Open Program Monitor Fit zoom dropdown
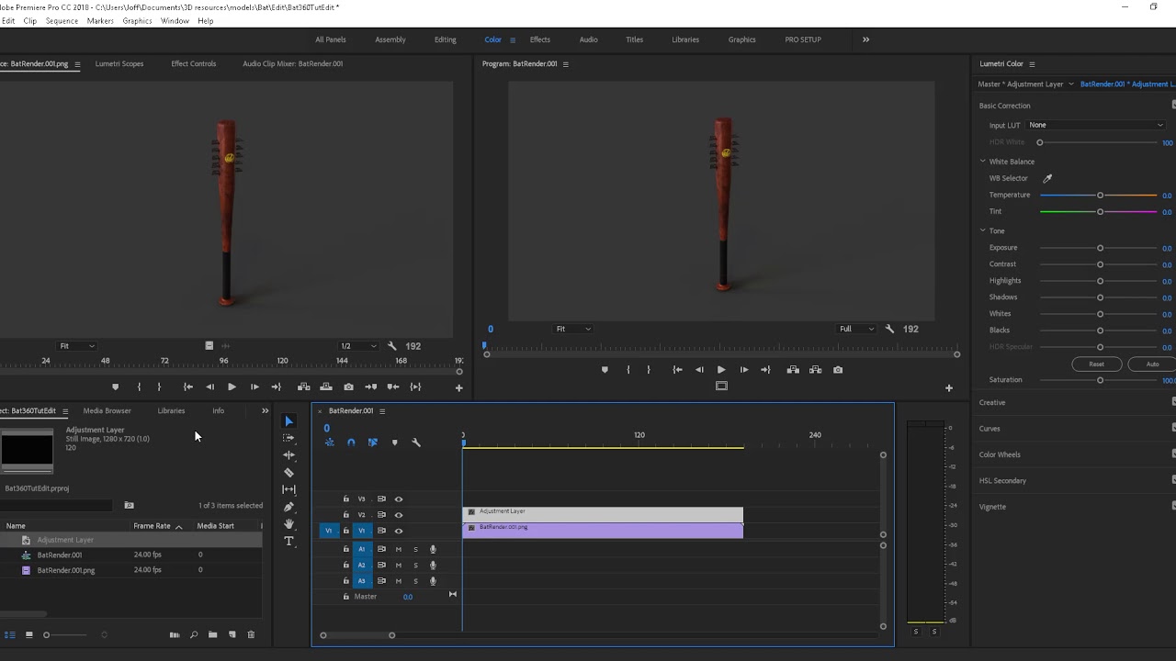Viewport: 1176px width, 661px height. pos(573,329)
